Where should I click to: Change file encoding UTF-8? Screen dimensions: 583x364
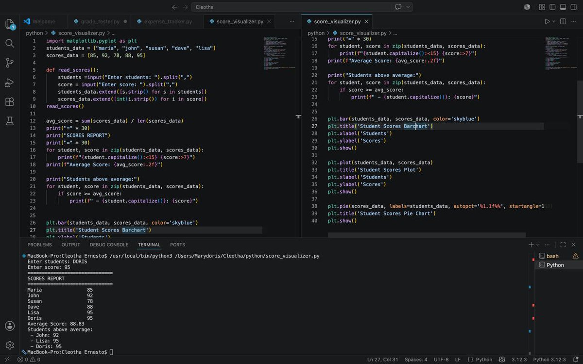point(441,360)
